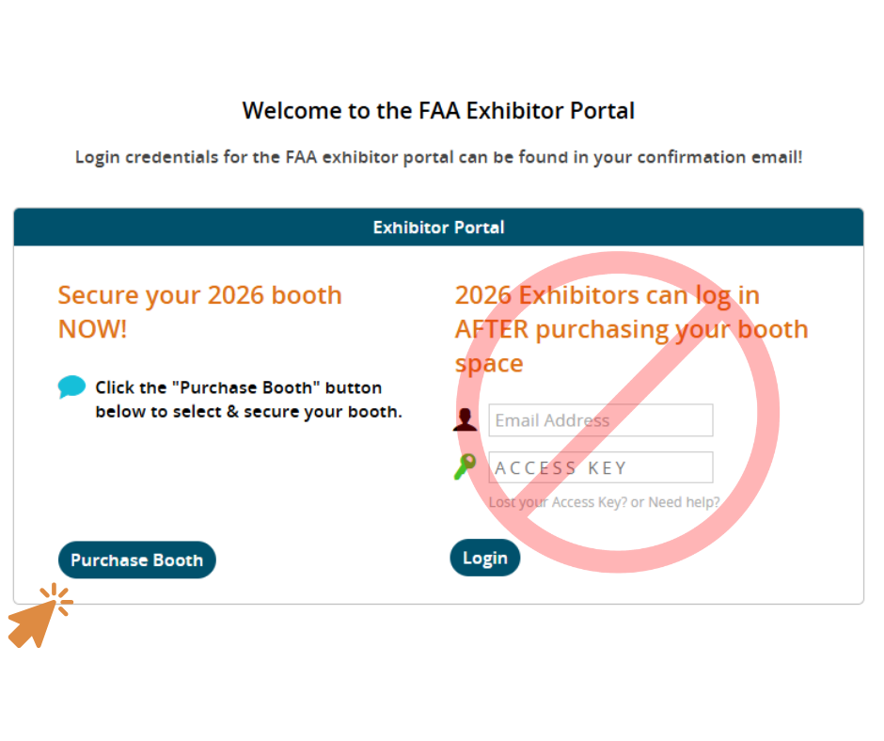Focus the Access Key input field
The width and height of the screenshot is (884, 741).
pyautogui.click(x=600, y=467)
